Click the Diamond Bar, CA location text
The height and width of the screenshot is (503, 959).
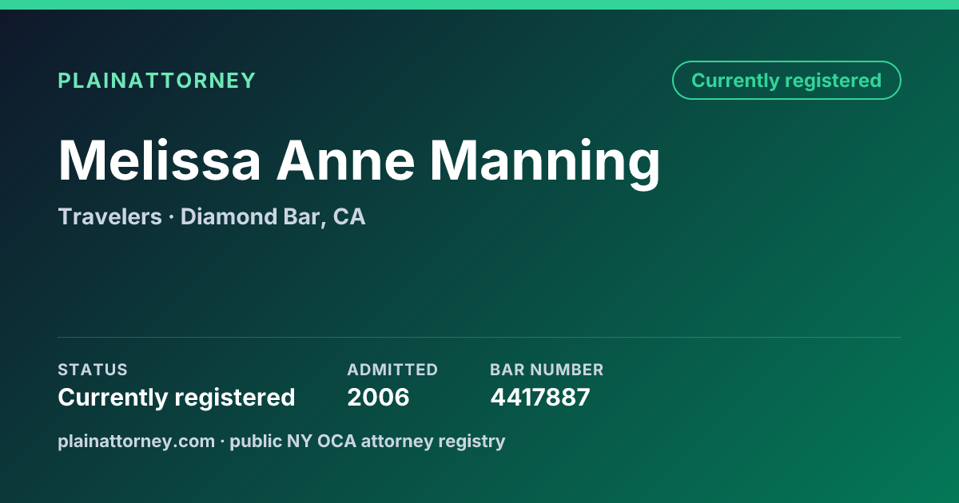click(273, 217)
